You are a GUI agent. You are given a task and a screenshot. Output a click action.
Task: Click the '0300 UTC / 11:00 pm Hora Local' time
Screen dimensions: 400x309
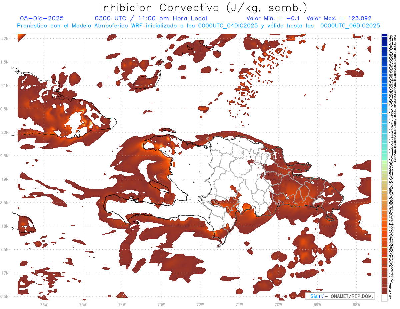pyautogui.click(x=151, y=19)
